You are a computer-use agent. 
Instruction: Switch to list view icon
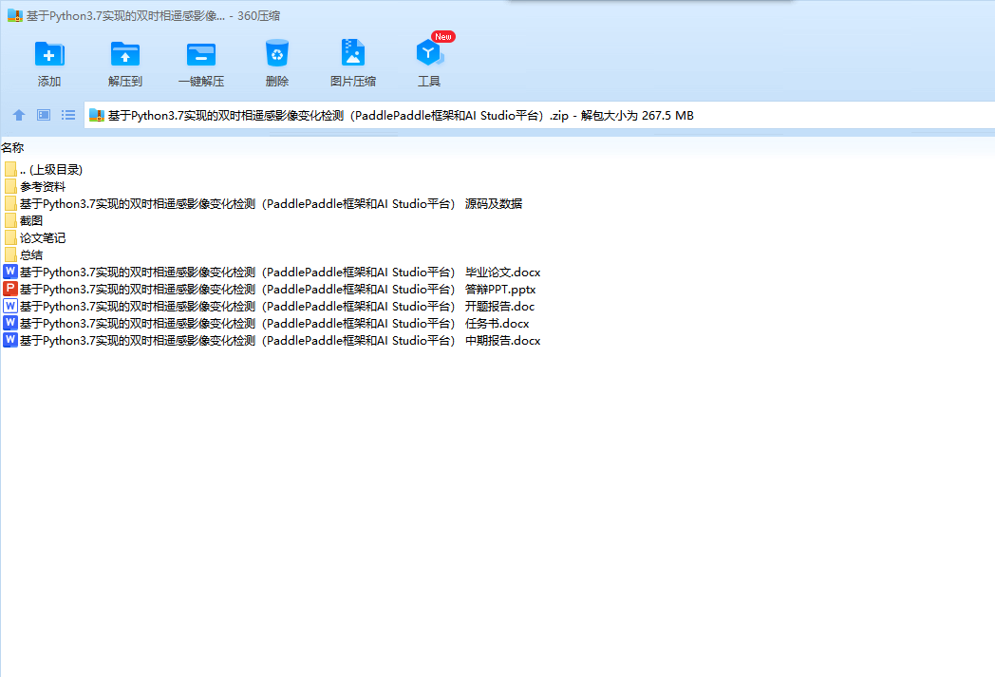pyautogui.click(x=68, y=115)
